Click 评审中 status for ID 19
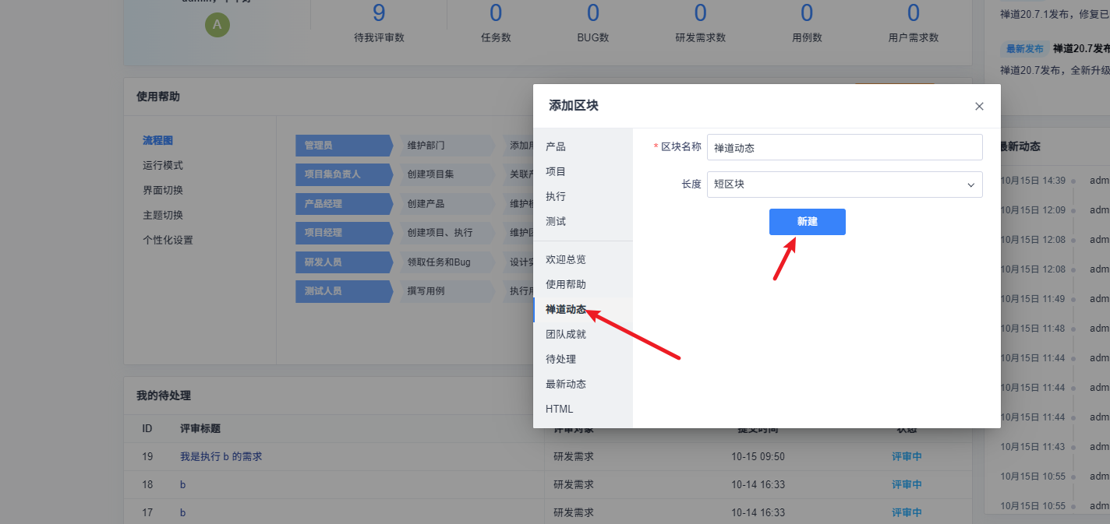The height and width of the screenshot is (524, 1110). (x=907, y=456)
